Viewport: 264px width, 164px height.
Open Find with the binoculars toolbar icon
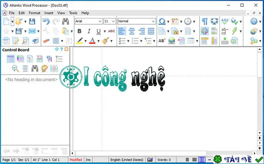point(66,22)
